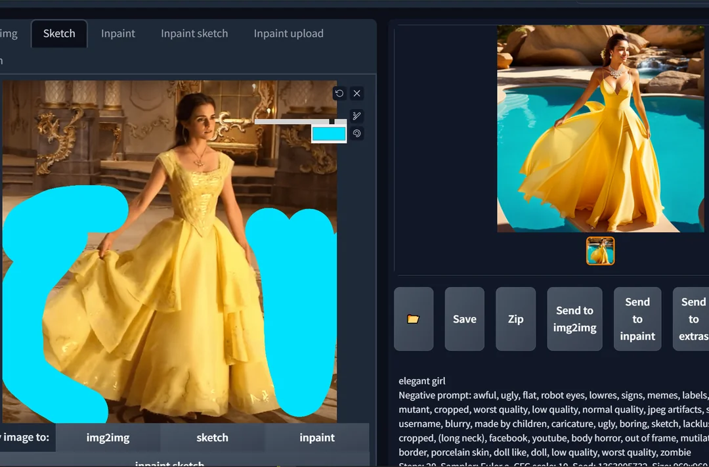
Task: Copy image to sketch button
Action: (212, 437)
